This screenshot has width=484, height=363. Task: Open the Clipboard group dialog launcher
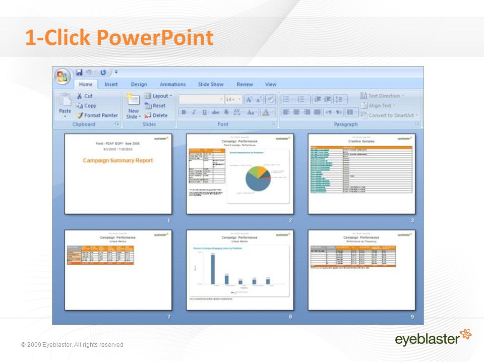click(x=117, y=124)
